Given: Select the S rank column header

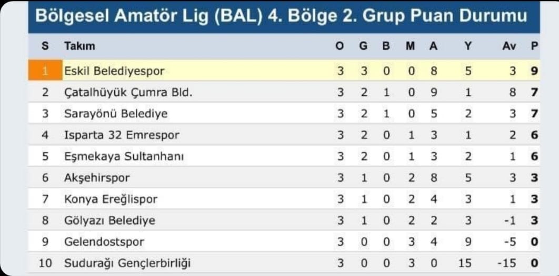Looking at the screenshot, I should coord(45,46).
